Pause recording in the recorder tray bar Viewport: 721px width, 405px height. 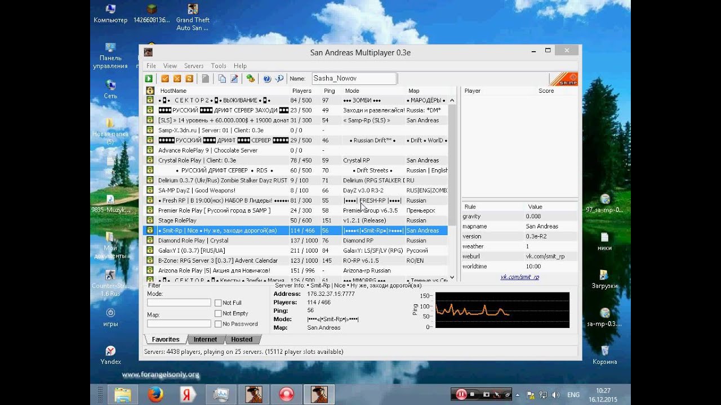[461, 394]
